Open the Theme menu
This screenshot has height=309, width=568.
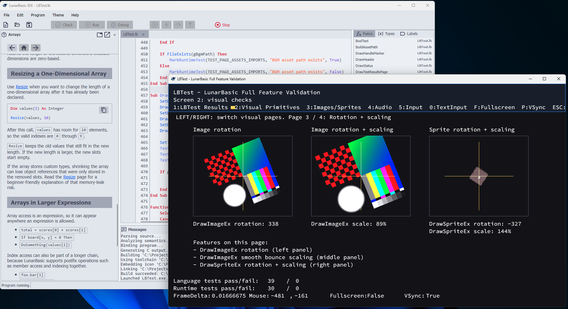(x=58, y=15)
